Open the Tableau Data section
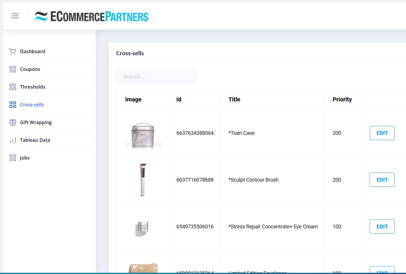Screen dimensions: 406x274 (35, 140)
